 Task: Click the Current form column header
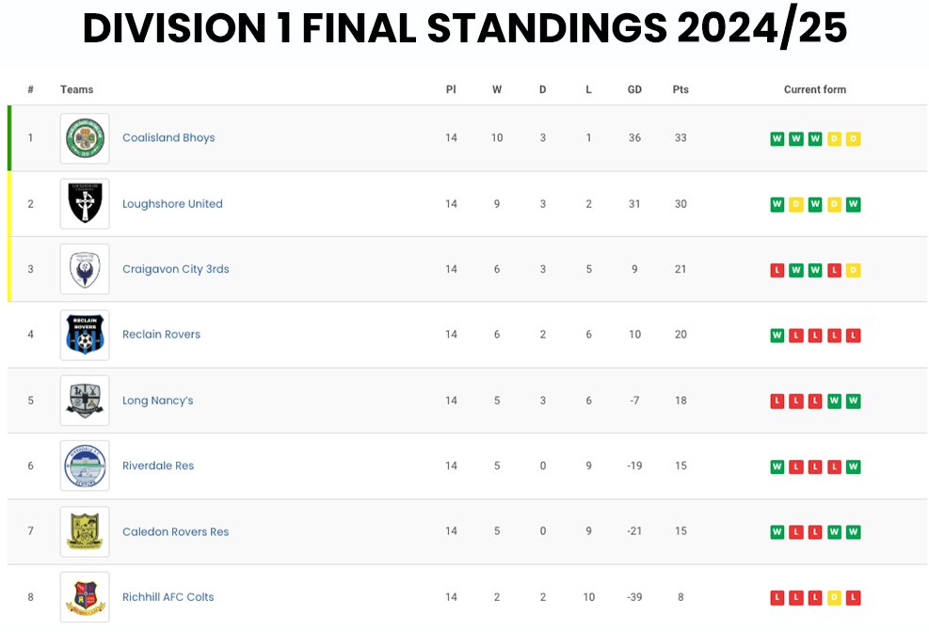[x=815, y=89]
